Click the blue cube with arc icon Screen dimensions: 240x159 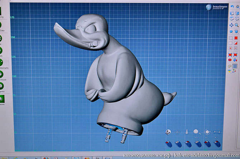(x=236, y=32)
